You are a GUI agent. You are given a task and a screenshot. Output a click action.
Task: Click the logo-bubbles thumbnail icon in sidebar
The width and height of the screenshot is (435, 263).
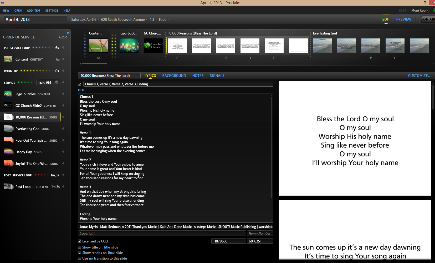8,94
